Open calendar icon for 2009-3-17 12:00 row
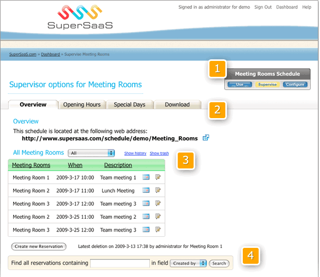The height and width of the screenshot is (277, 320). (145, 203)
